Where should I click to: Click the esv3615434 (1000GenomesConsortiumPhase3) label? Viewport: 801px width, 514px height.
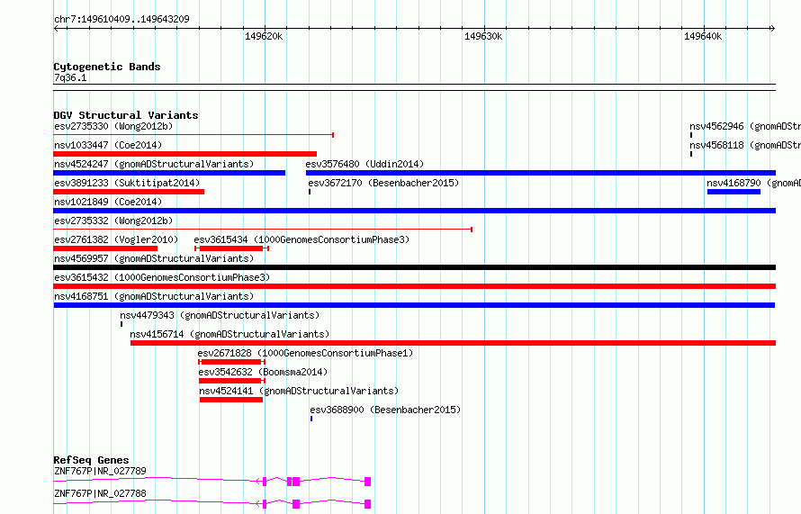pyautogui.click(x=301, y=239)
